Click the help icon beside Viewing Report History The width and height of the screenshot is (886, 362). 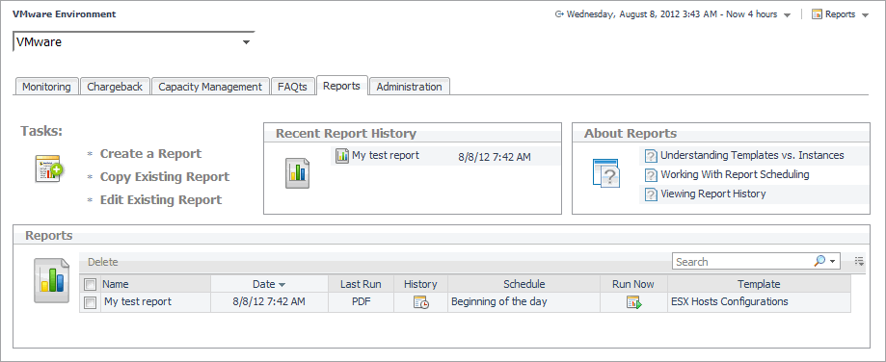point(651,194)
